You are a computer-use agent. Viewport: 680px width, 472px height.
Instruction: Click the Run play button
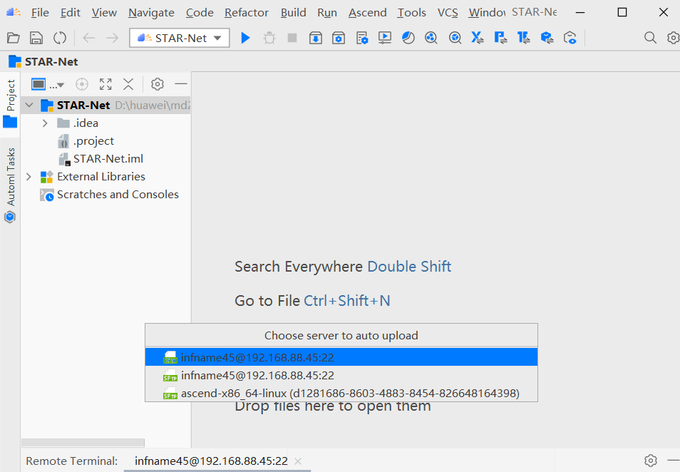click(x=245, y=38)
